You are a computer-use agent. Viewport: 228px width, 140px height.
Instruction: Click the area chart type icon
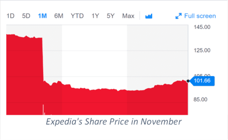click(x=149, y=16)
